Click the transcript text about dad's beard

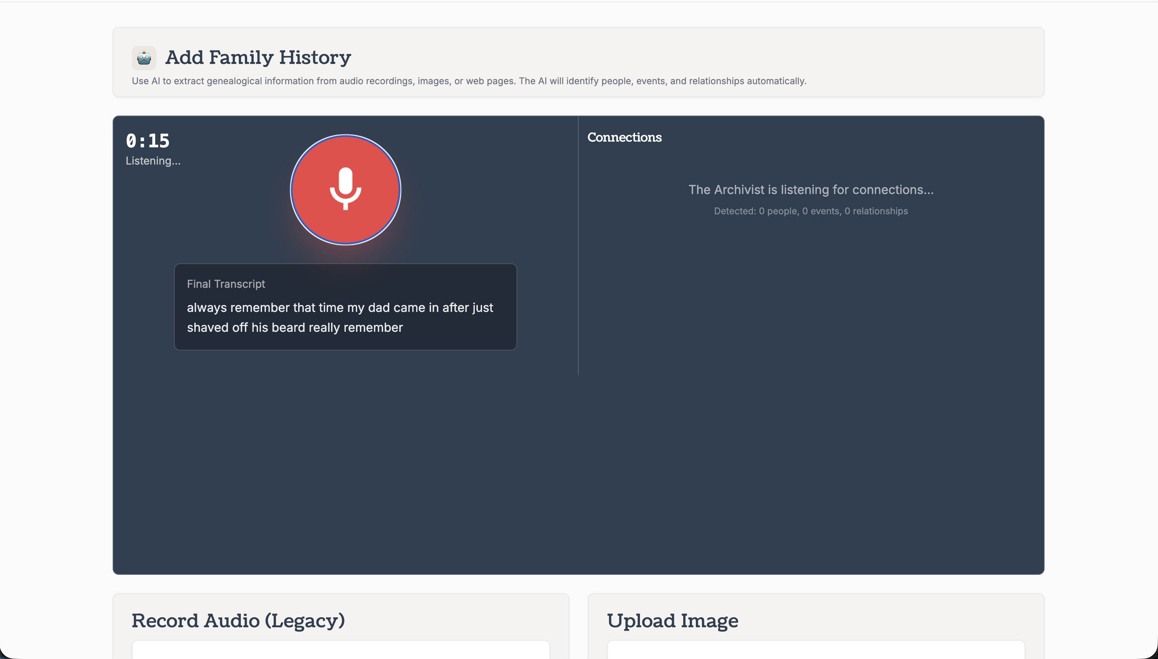coord(340,317)
